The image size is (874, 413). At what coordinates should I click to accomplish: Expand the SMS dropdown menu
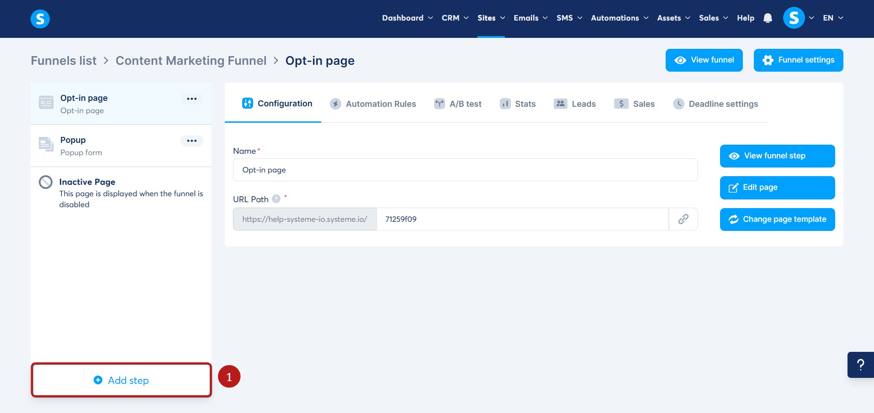569,18
